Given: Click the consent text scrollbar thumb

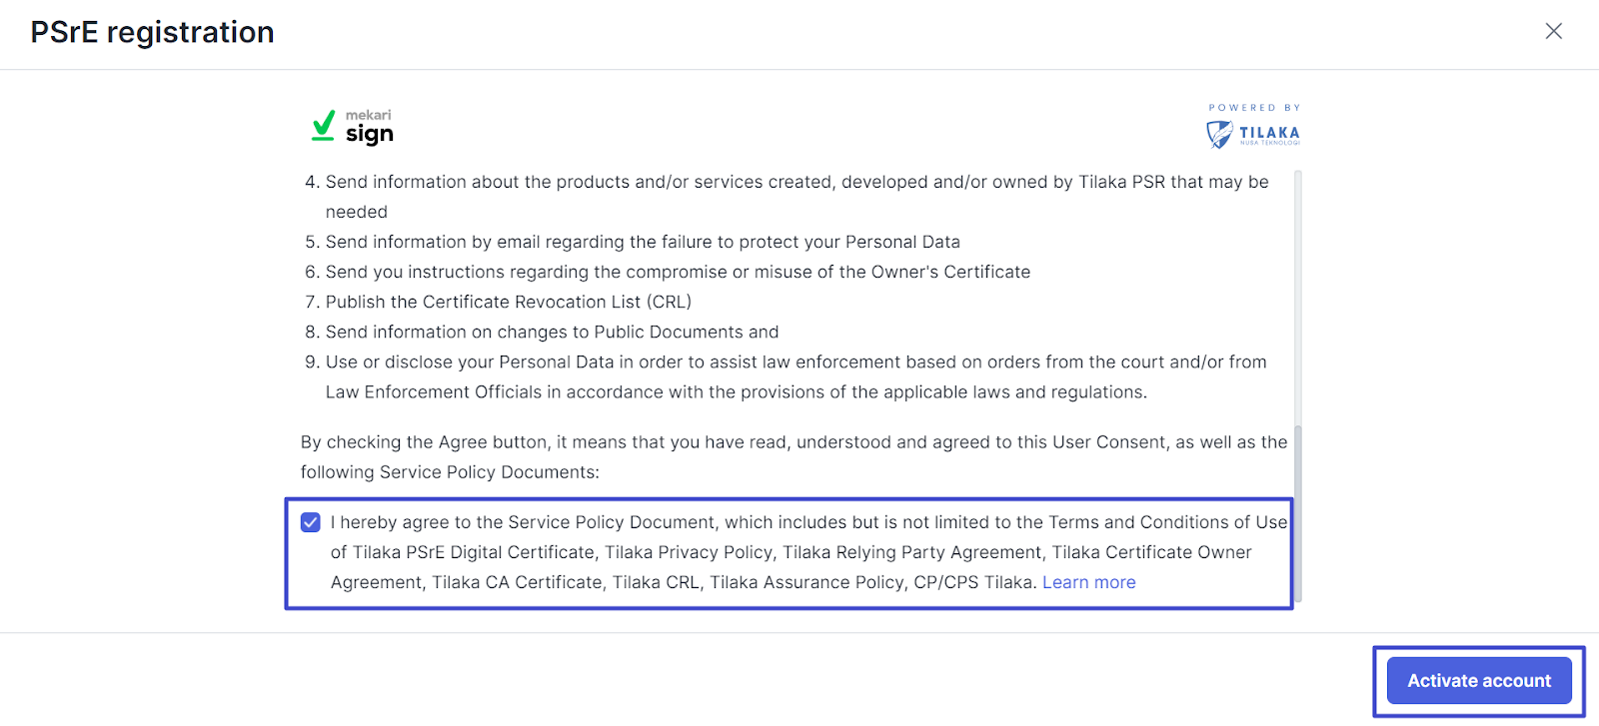Looking at the screenshot, I should tap(1297, 509).
